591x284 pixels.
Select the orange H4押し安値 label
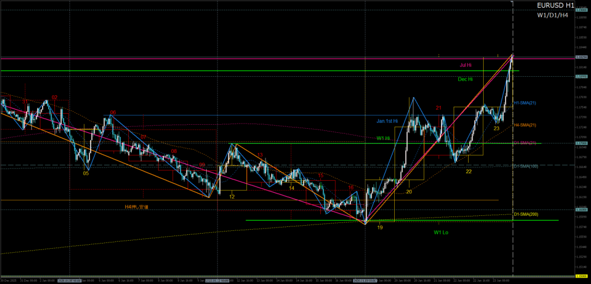(136, 206)
